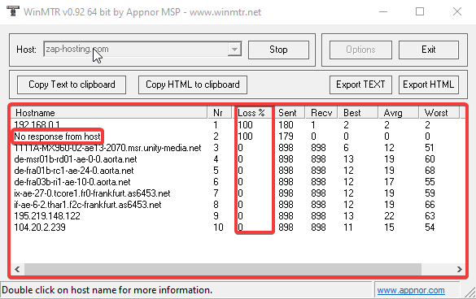
Task: Sort by Hostname column header
Action: (109, 113)
